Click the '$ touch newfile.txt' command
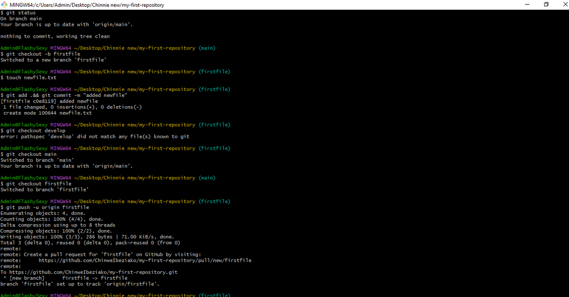This screenshot has width=569, height=297. coord(28,78)
